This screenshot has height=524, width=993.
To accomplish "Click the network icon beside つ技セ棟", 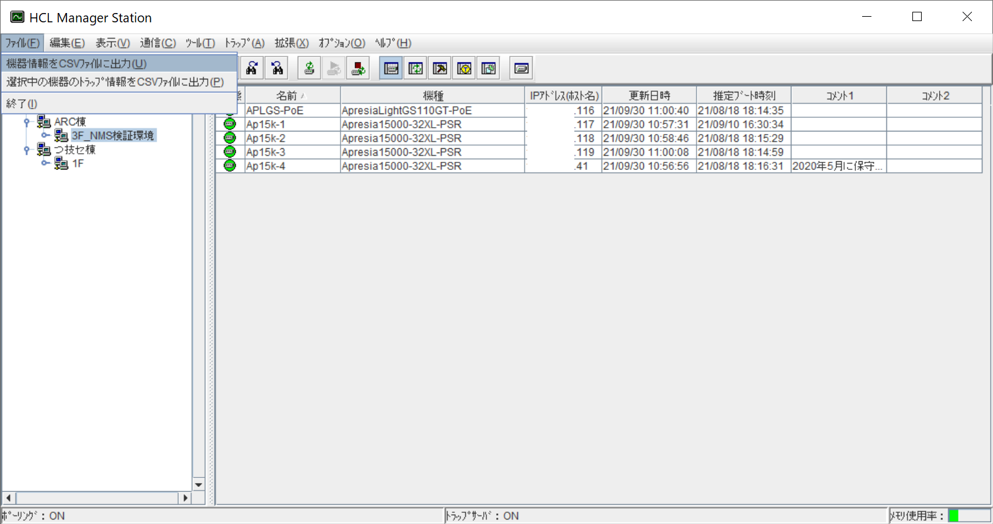I will click(x=44, y=149).
